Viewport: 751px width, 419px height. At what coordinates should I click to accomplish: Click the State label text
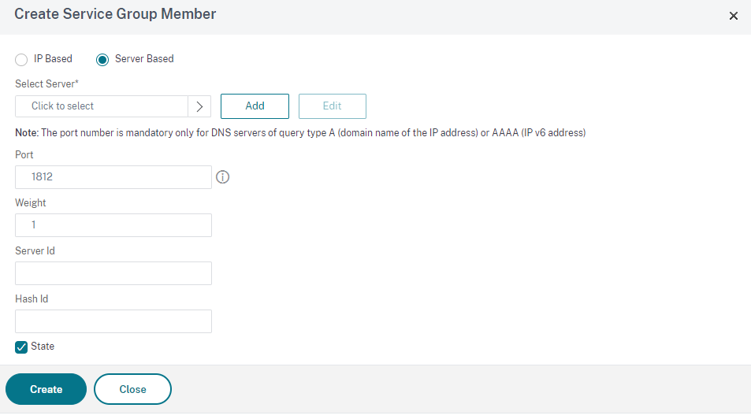(x=43, y=347)
